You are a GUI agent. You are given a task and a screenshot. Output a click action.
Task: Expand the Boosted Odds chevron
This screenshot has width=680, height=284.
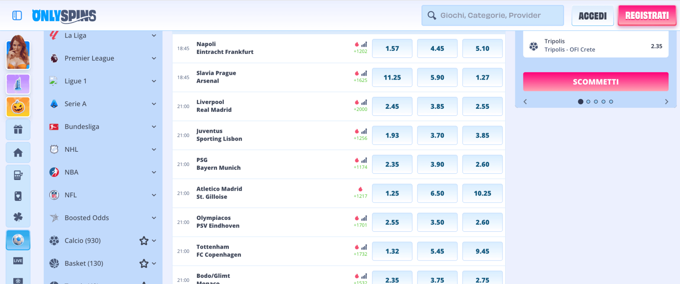(154, 218)
